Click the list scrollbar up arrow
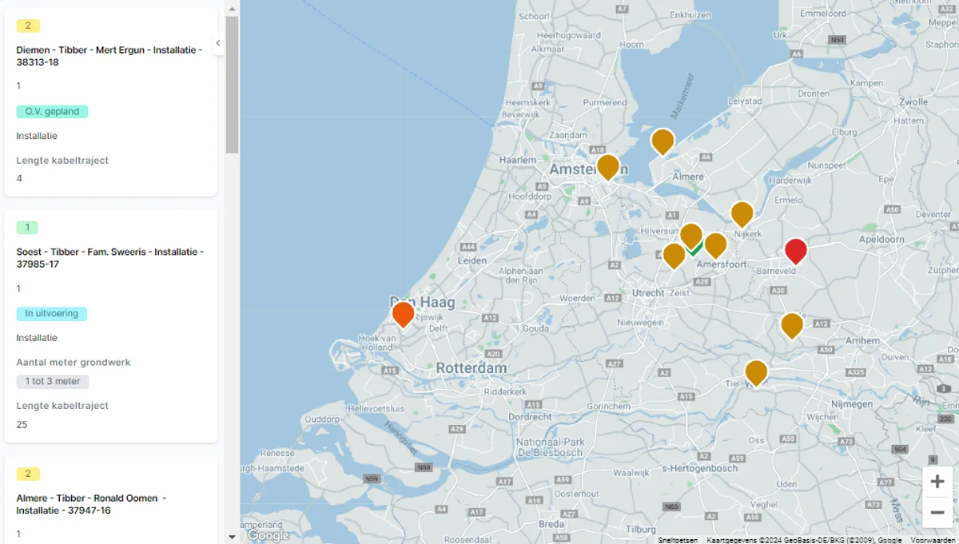Image resolution: width=959 pixels, height=544 pixels. 232,9
